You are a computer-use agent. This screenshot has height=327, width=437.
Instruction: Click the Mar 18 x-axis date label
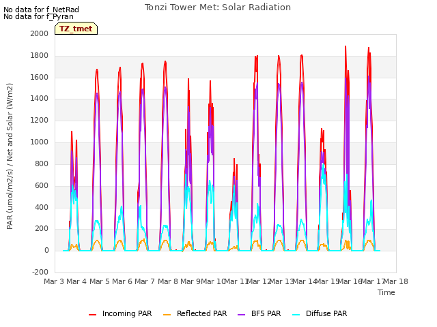coord(396,281)
